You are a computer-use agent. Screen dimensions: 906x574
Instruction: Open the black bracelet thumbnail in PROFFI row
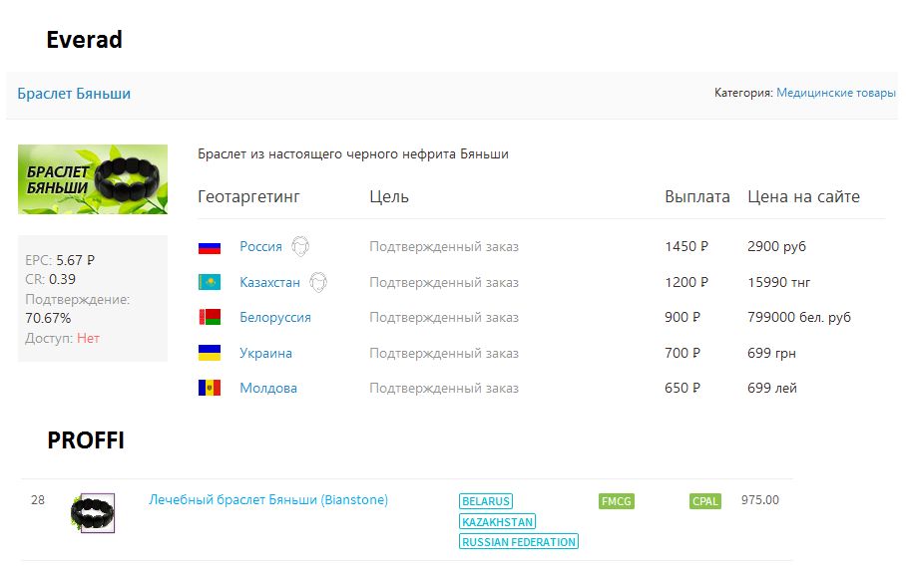point(93,512)
